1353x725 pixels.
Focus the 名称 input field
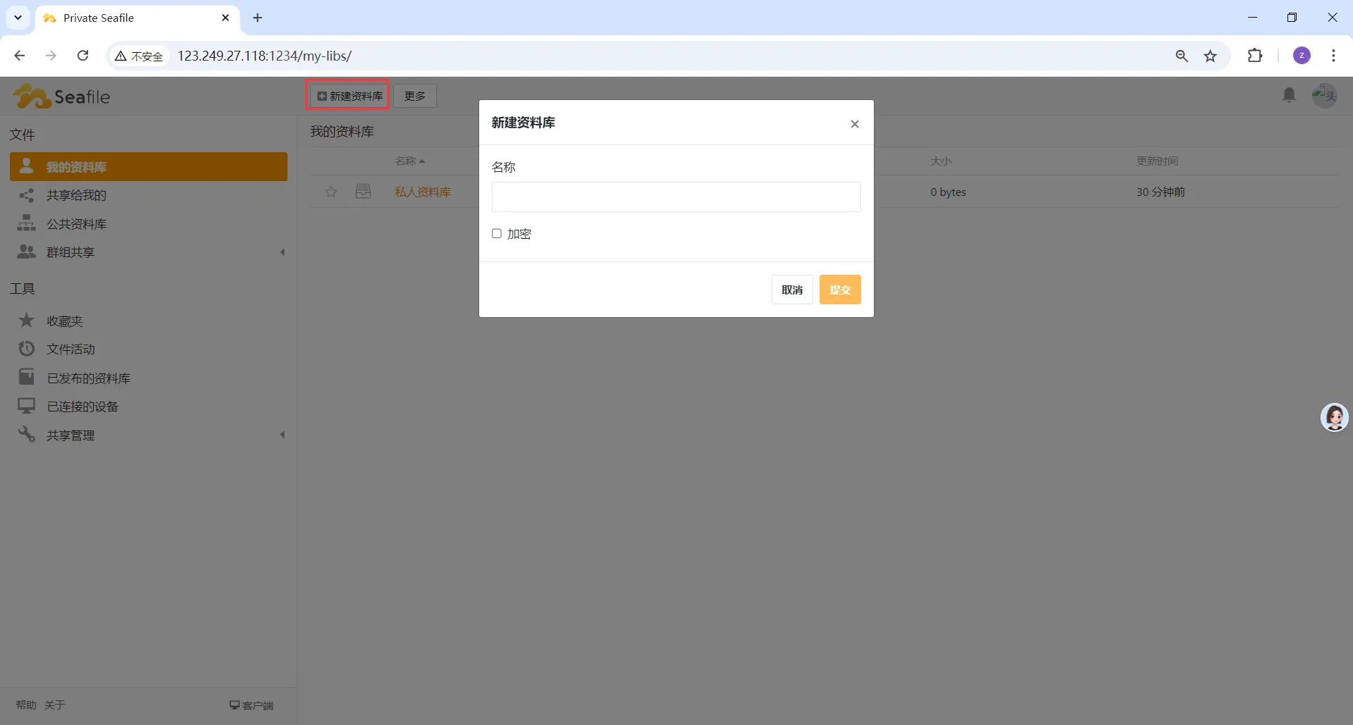pos(676,197)
